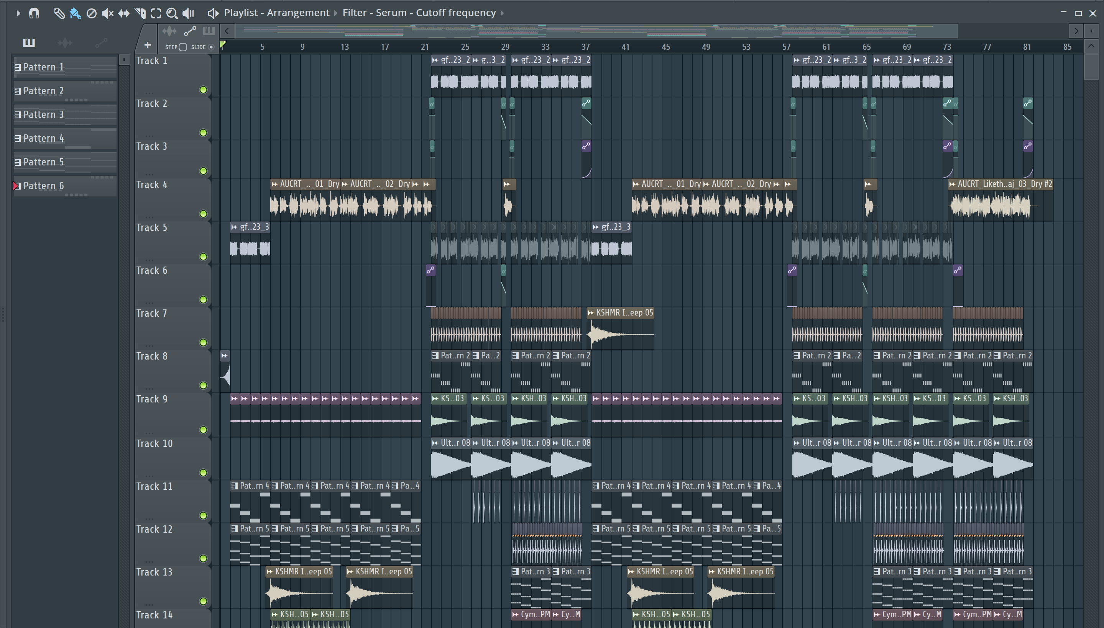Open the playlist options menu arrow
This screenshot has height=628, width=1104.
[18, 13]
